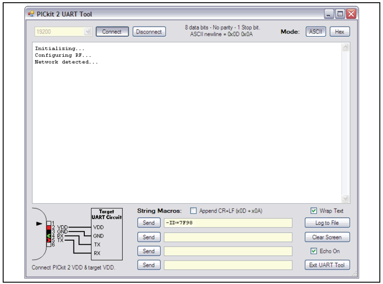Click the second macro Send button
The image size is (383, 284).
[x=149, y=237]
